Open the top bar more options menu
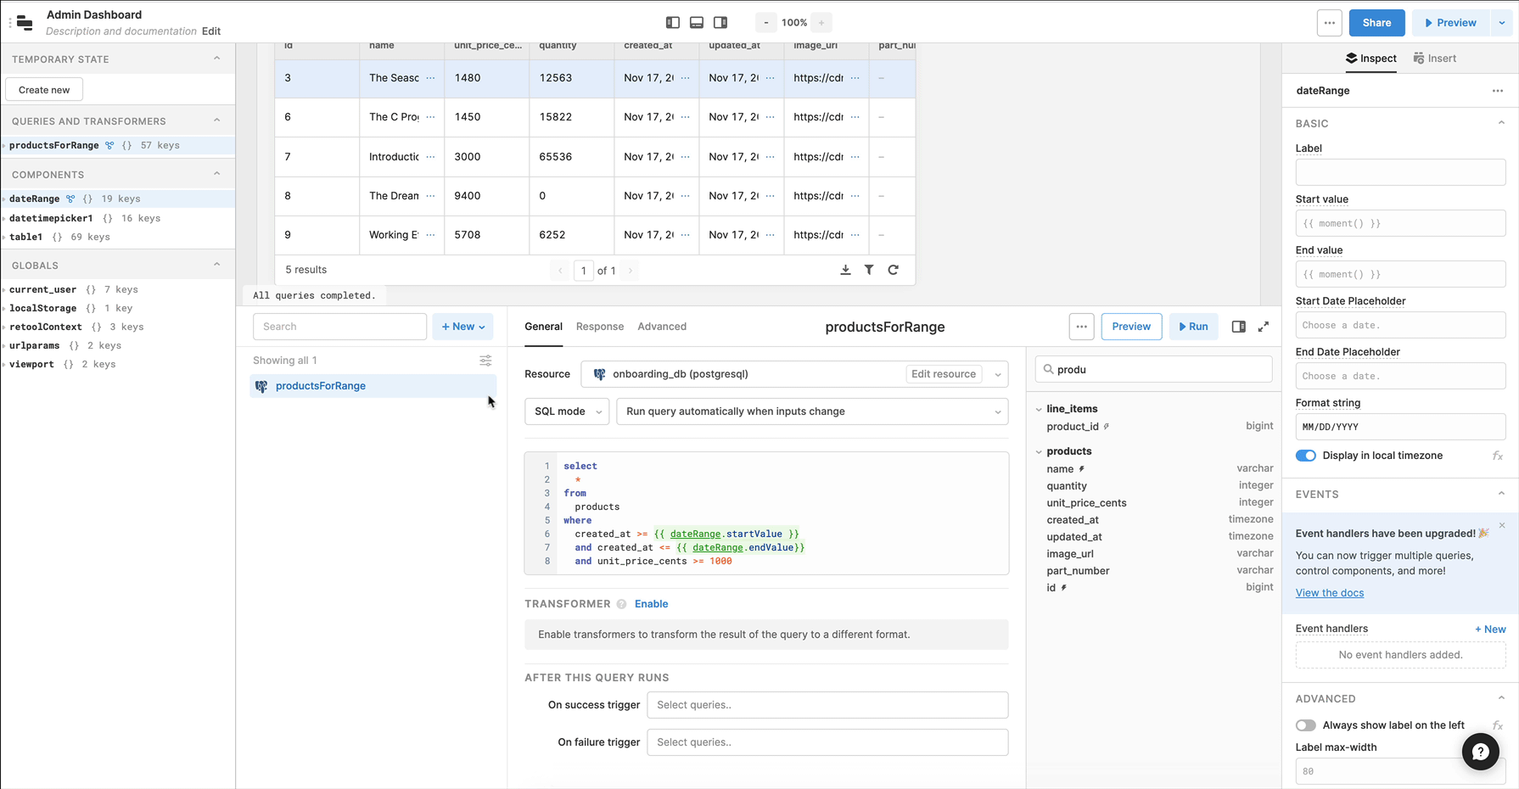Viewport: 1519px width, 789px height. click(x=1330, y=23)
